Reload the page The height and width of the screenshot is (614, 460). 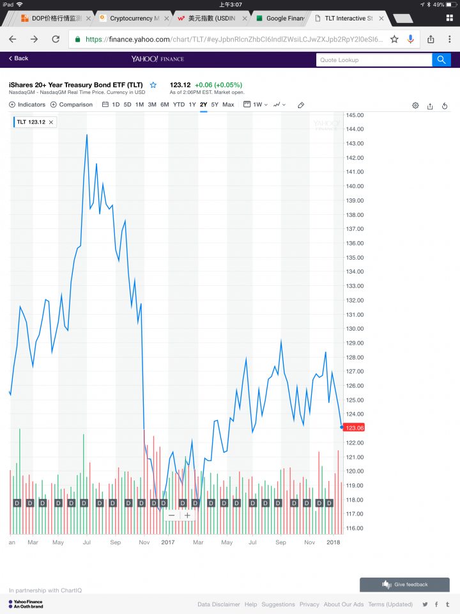click(56, 39)
